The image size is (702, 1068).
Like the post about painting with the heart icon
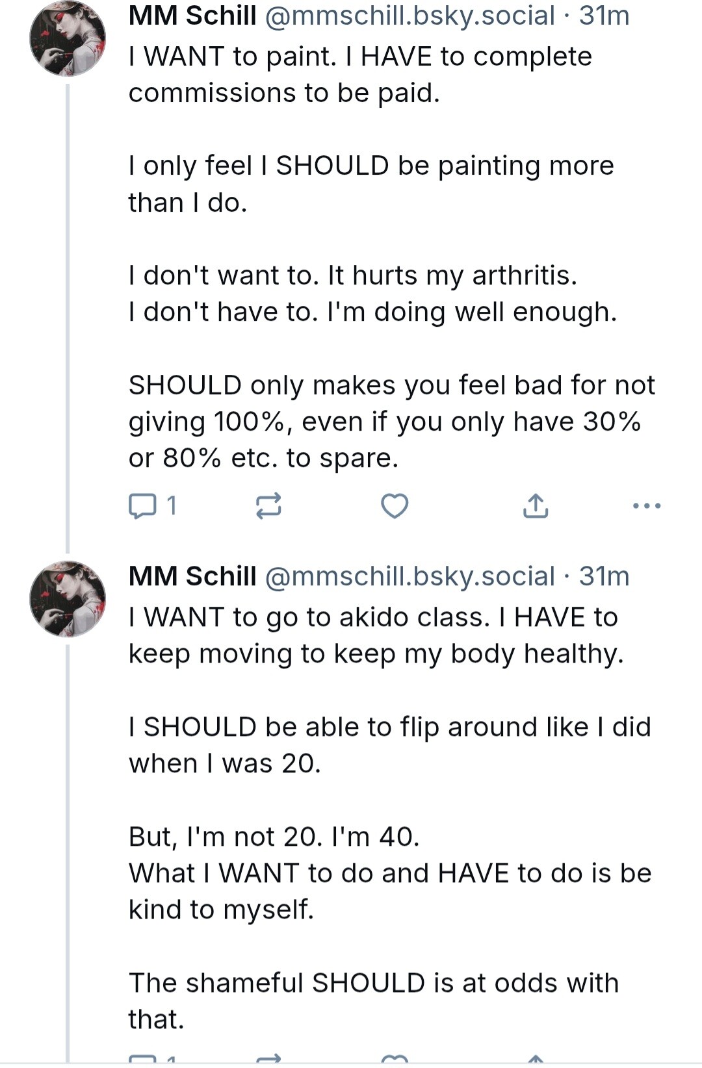pyautogui.click(x=395, y=505)
